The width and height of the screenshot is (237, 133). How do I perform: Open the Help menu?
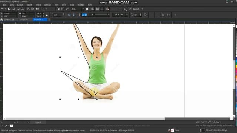90,5
